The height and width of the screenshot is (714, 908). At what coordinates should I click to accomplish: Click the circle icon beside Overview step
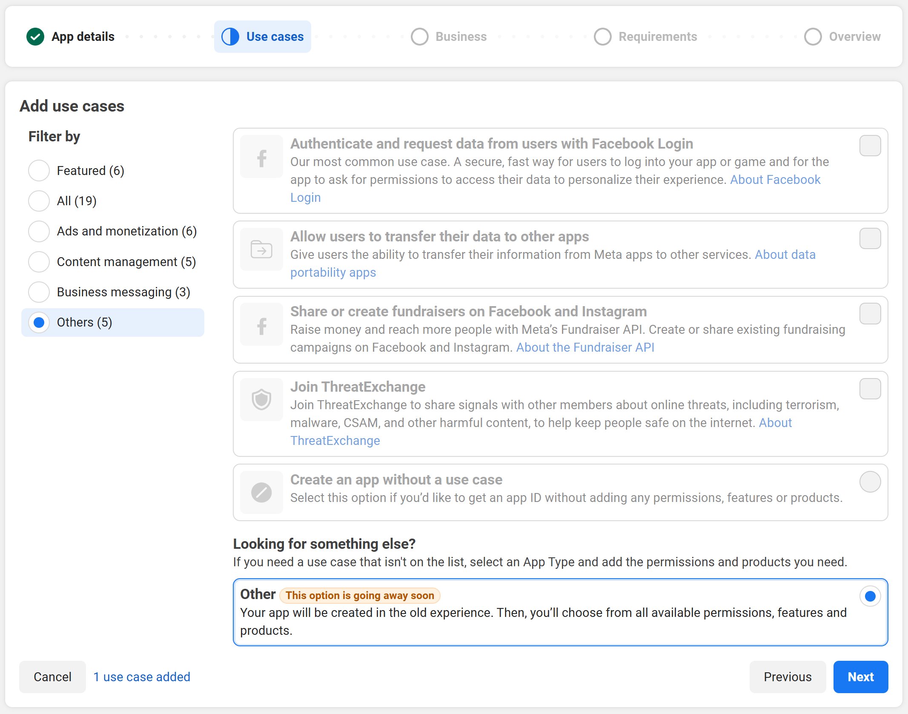pyautogui.click(x=813, y=37)
